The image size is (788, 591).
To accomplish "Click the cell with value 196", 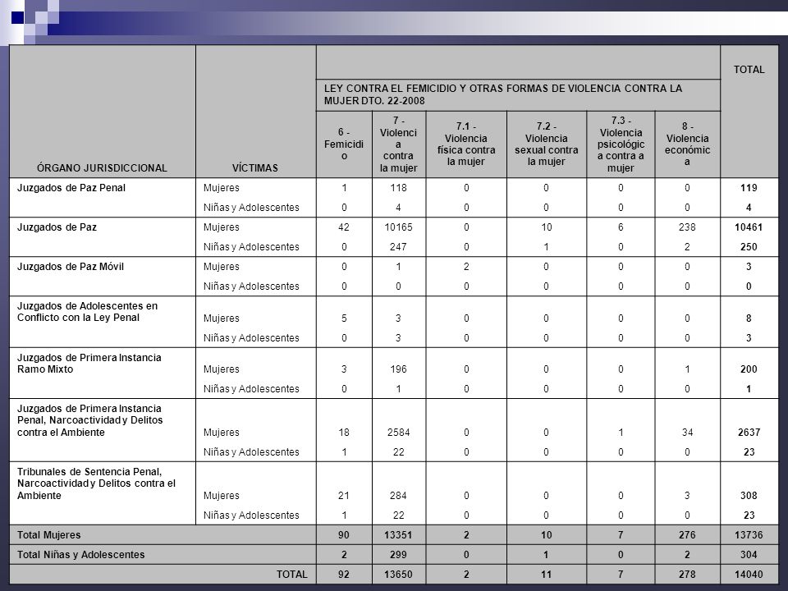I will point(399,369).
